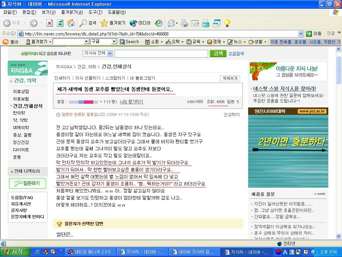Click the page's vertical scrollbar down arrow
The image size is (342, 257).
click(338, 236)
